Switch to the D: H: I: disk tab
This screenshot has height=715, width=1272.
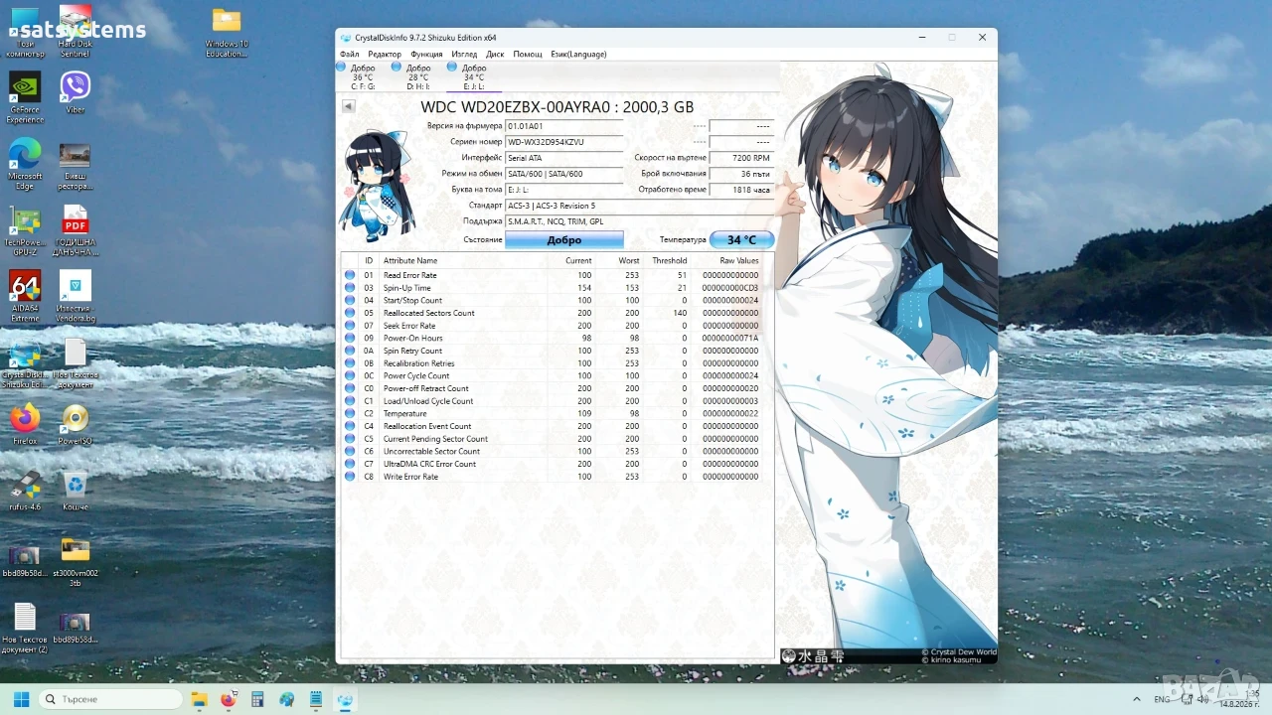click(418, 76)
